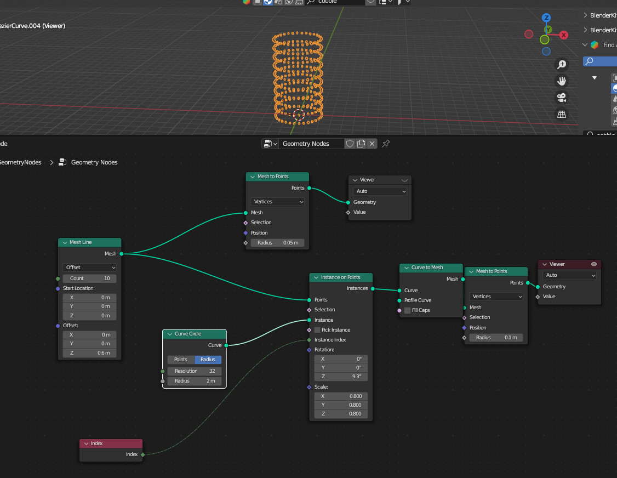Open the Auto domain dropdown on the left Viewer node
Screen dimensions: 617x478
[x=379, y=190]
